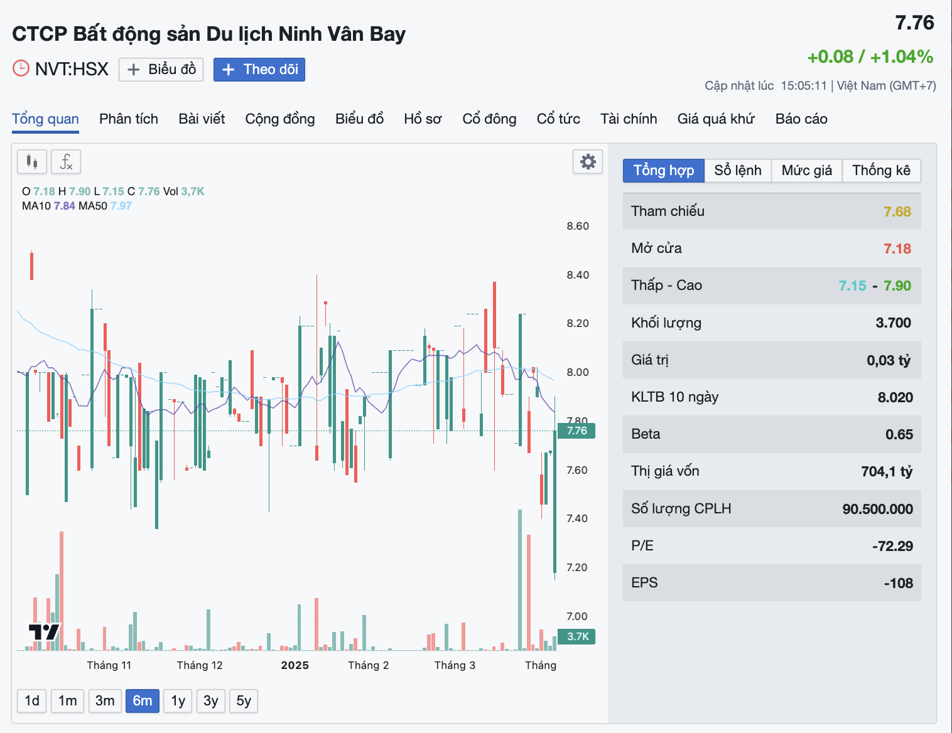The width and height of the screenshot is (952, 733).
Task: Click the clock icon beside NVT:HSX
Action: 21,68
